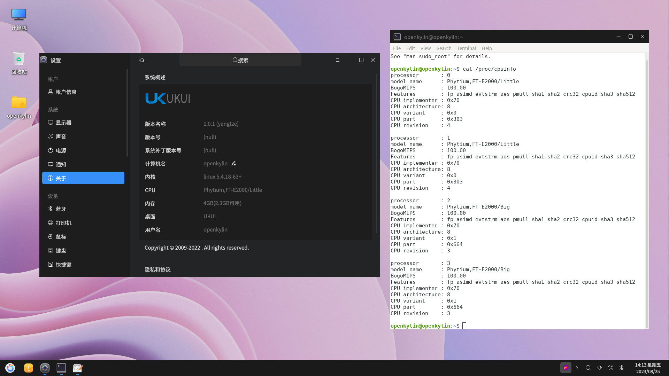Viewport: 669px width, 376px height.
Task: Click the loading spinner tray icon
Action: [x=599, y=368]
